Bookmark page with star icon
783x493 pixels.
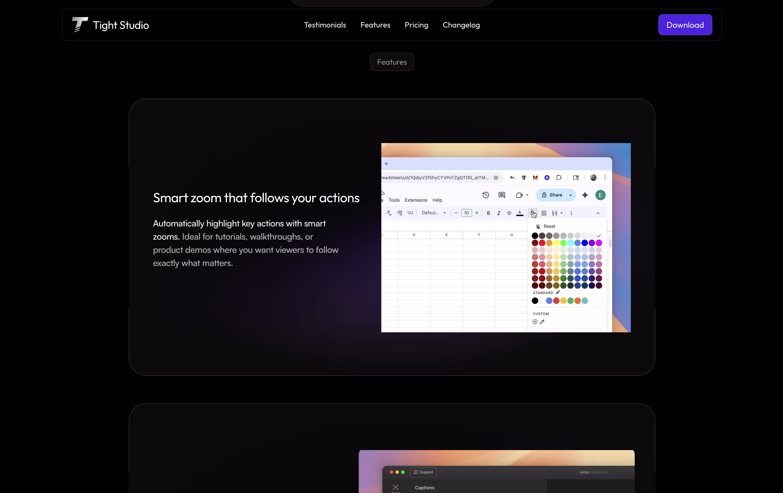pos(496,177)
